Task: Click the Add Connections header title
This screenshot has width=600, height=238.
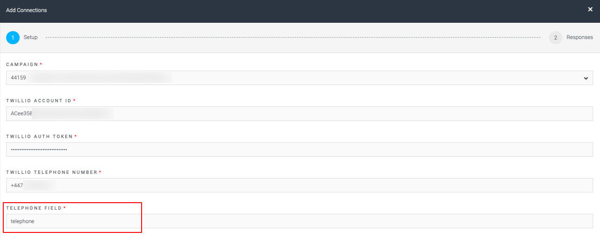Action: [27, 10]
